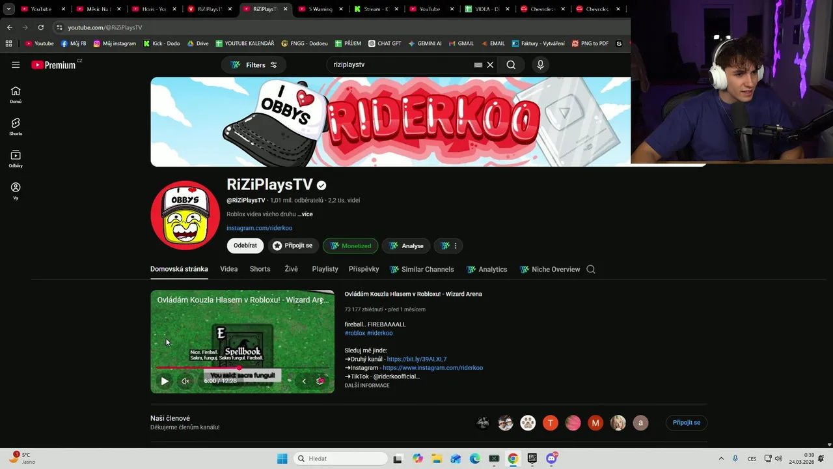The height and width of the screenshot is (469, 833).
Task: Switch to the Příspěvky tab
Action: (x=364, y=269)
